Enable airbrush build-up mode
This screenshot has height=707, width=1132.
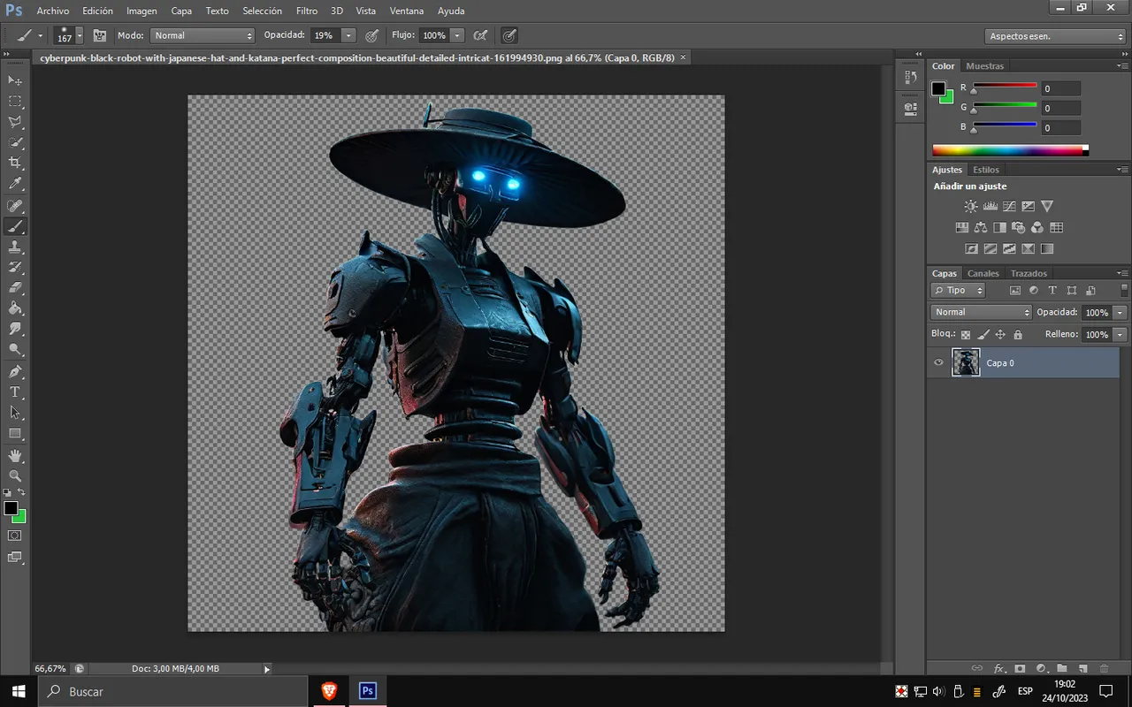tap(479, 35)
